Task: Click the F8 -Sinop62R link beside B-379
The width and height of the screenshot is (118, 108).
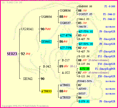Action: [107, 101]
